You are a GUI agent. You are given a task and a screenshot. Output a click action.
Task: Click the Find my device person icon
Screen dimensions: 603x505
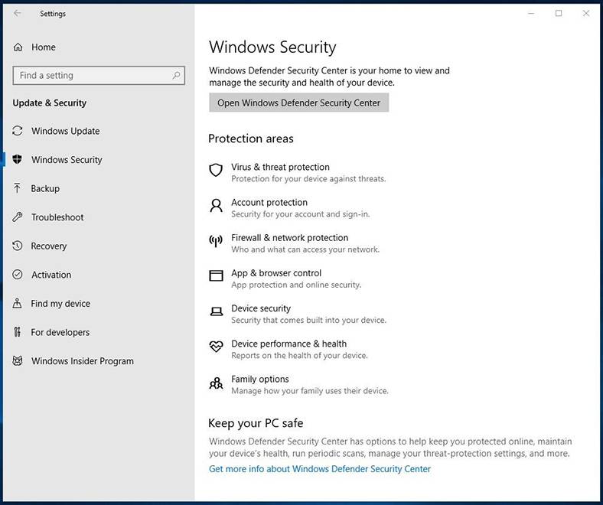point(18,303)
